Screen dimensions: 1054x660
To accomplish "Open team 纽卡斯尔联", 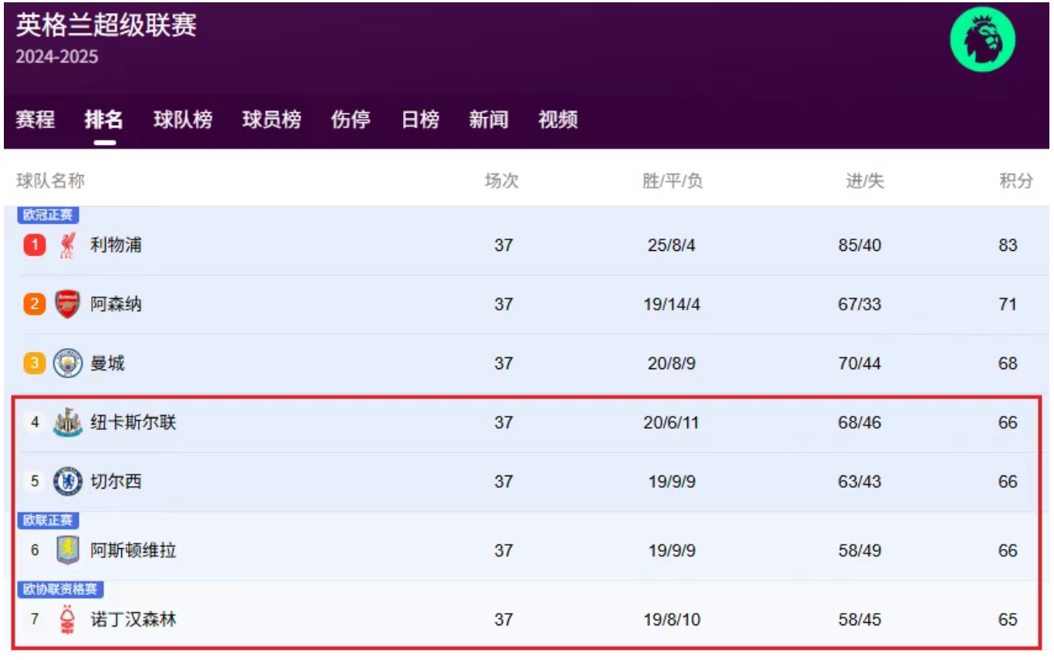I will (x=134, y=422).
